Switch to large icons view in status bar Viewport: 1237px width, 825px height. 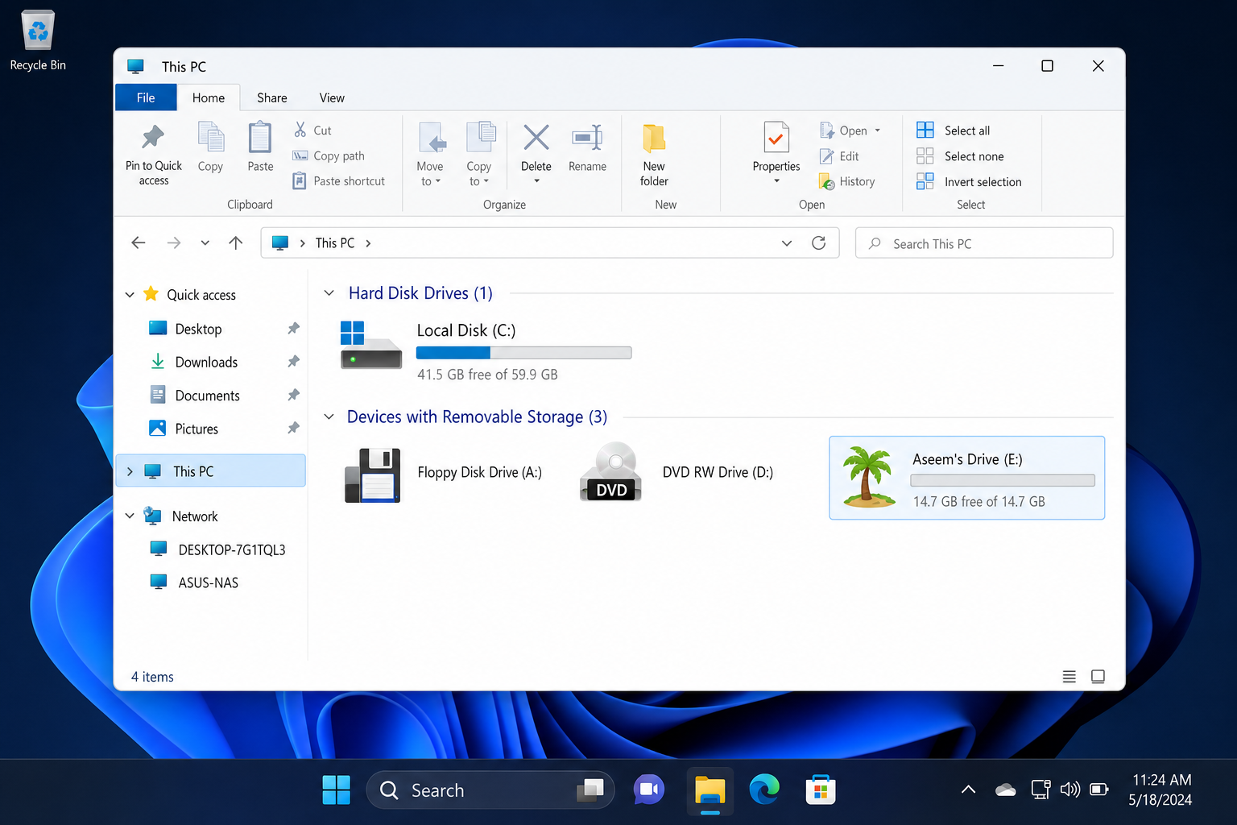pyautogui.click(x=1098, y=677)
